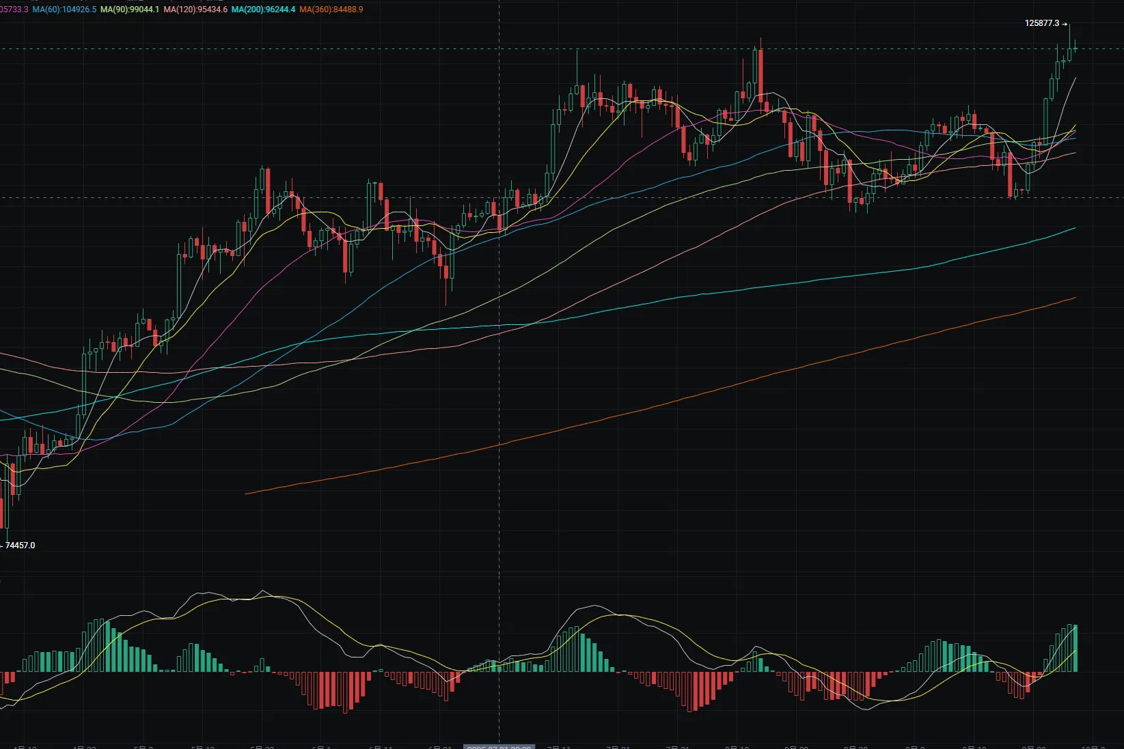Screen dimensions: 1124x749
Task: Click the first red candle at the far-left edge
Action: [x=1, y=512]
